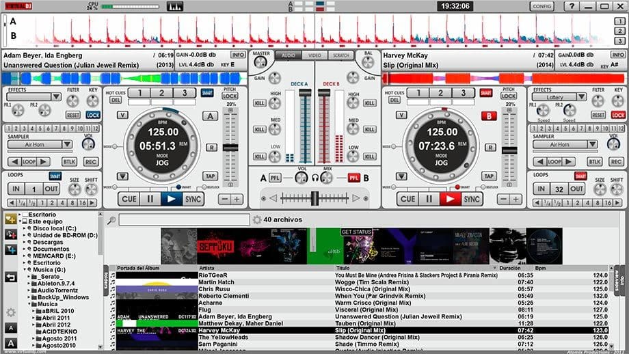This screenshot has height=354, width=629.
Task: Click the add favorite folder icon in sidebar
Action: tap(10, 219)
